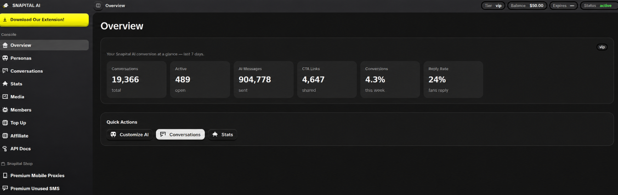Viewport: 618px width, 195px height.
Task: Click the Status active pill
Action: click(x=599, y=6)
